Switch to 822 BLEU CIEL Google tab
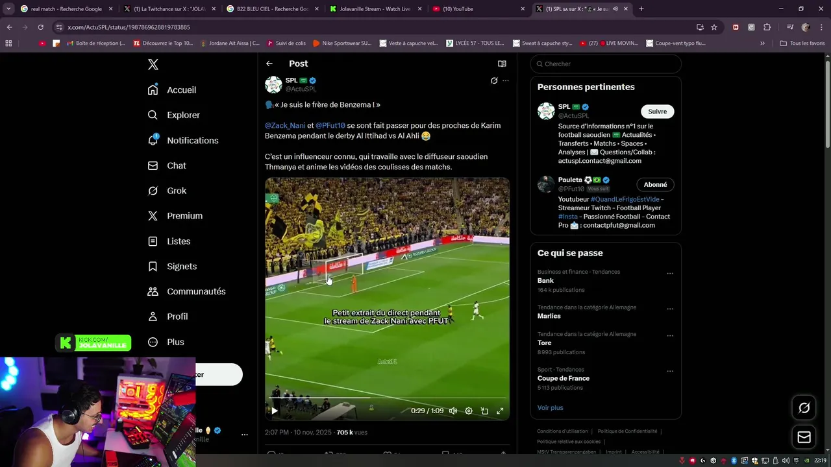This screenshot has height=467, width=831. point(273,9)
